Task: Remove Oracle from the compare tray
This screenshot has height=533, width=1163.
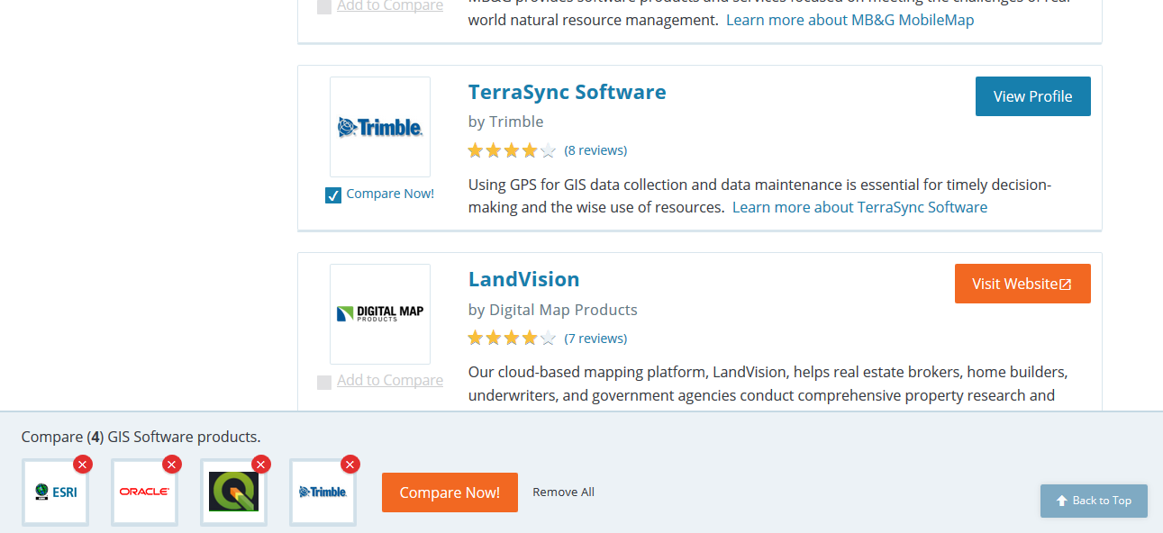Action: (x=172, y=464)
